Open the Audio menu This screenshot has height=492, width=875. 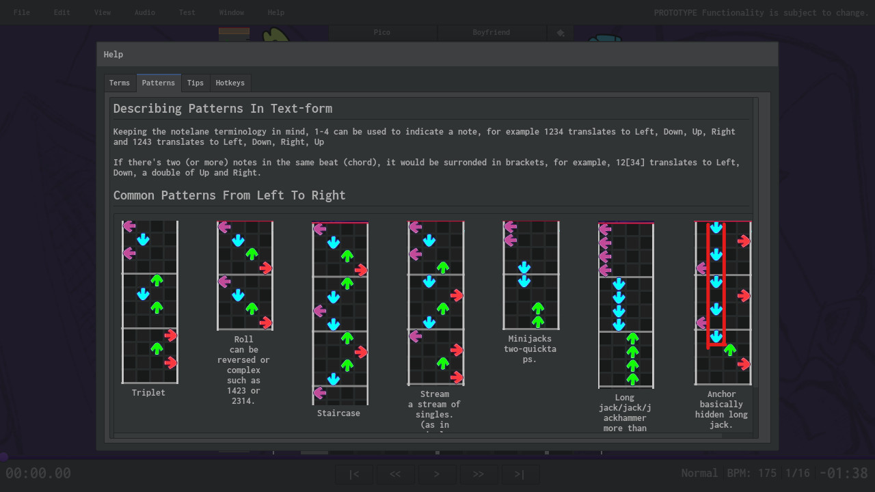click(144, 12)
